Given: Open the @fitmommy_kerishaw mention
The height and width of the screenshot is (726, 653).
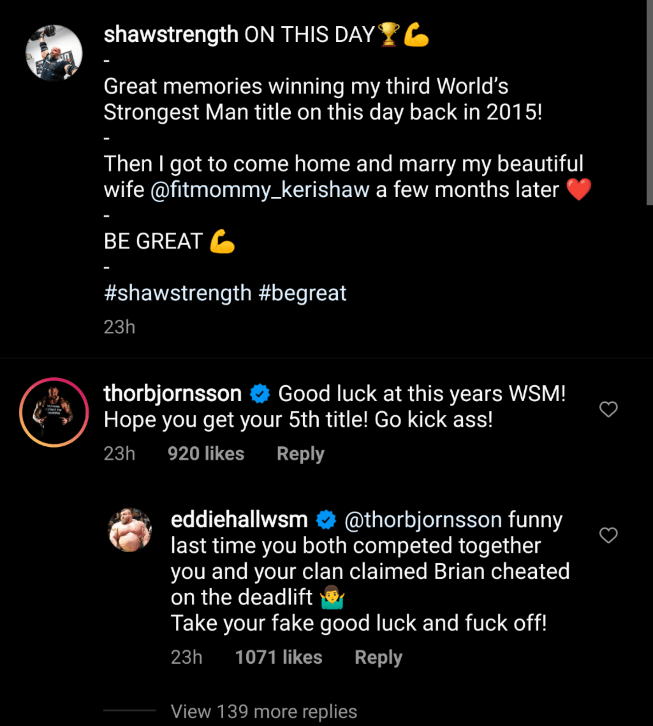Looking at the screenshot, I should (260, 190).
